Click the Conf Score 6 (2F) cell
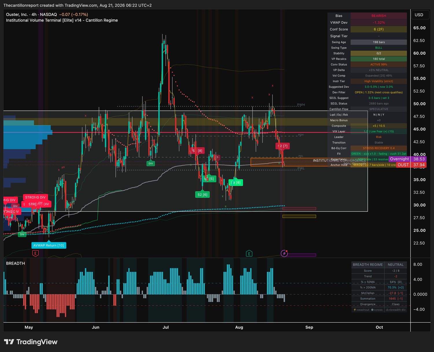 tap(379, 29)
